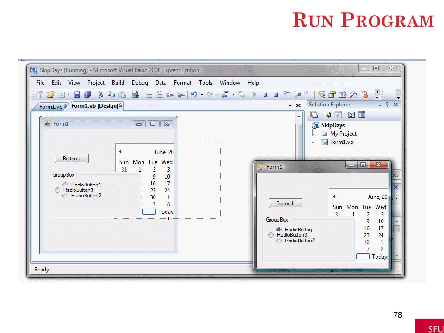Click the Open File folder icon

[50, 94]
